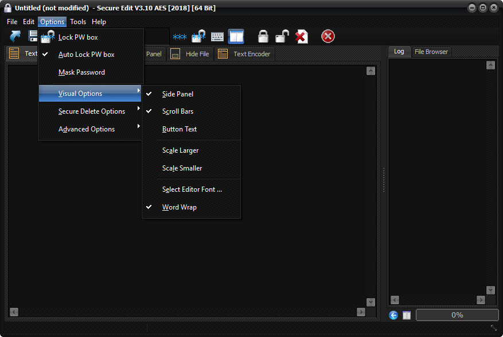503x337 pixels.
Task: Toggle the Word Wrap option
Action: pos(191,207)
